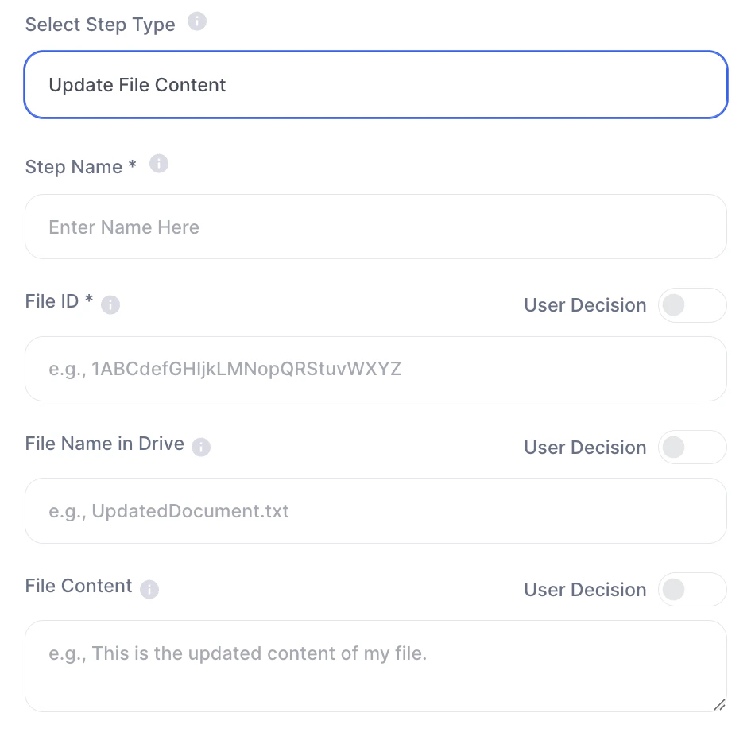The width and height of the screenshot is (755, 744).
Task: Toggle User Decision switch for File ID
Action: [691, 305]
